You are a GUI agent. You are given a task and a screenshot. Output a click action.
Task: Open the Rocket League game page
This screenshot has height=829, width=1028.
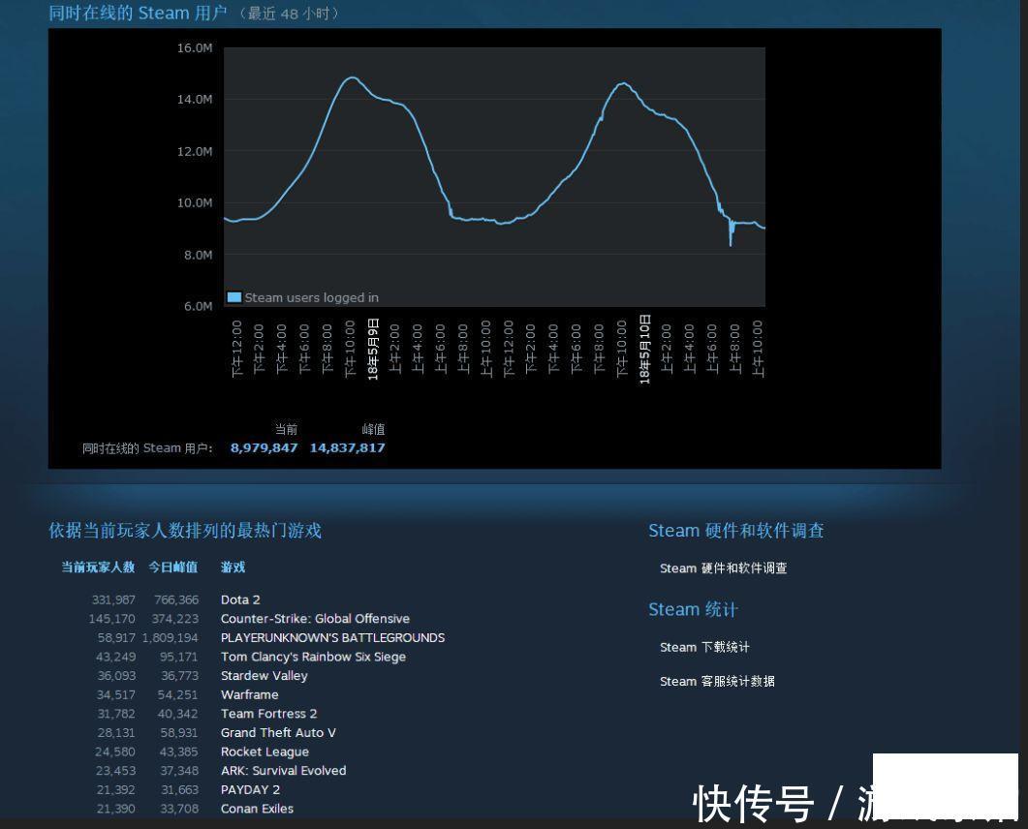point(265,752)
